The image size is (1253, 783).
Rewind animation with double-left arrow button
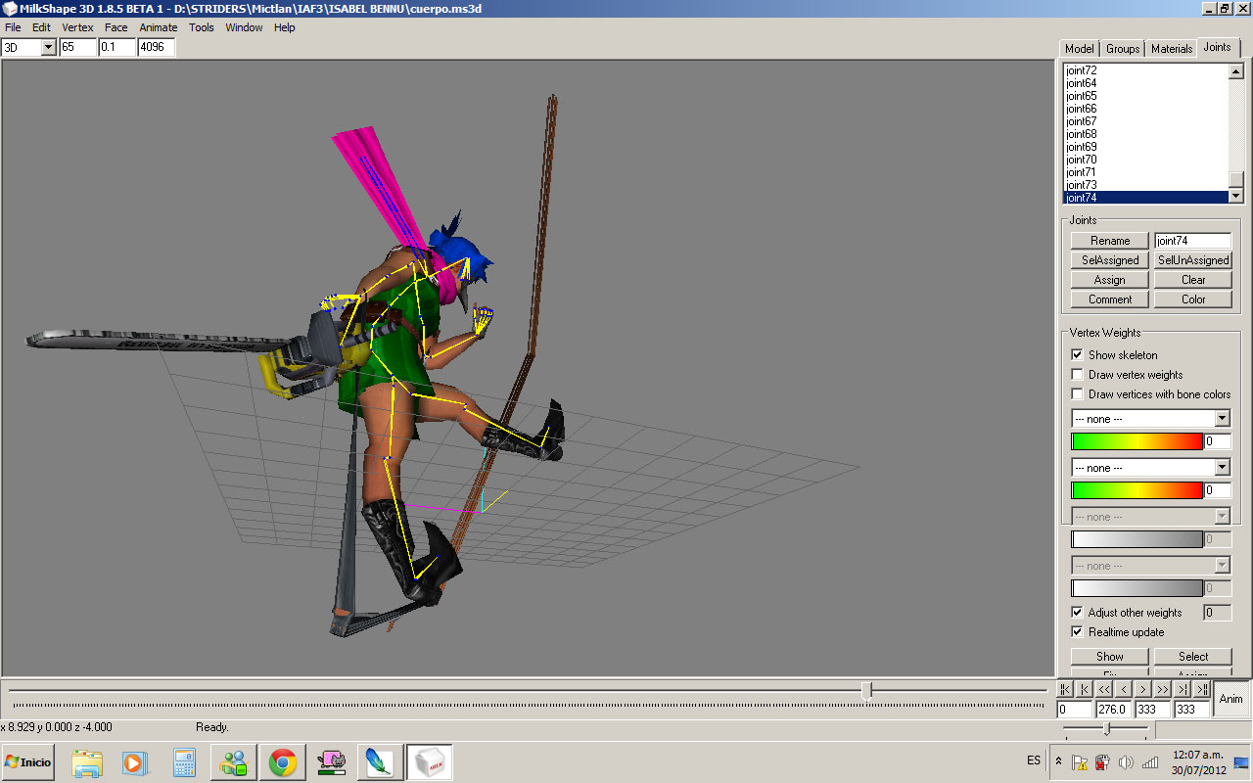1105,689
